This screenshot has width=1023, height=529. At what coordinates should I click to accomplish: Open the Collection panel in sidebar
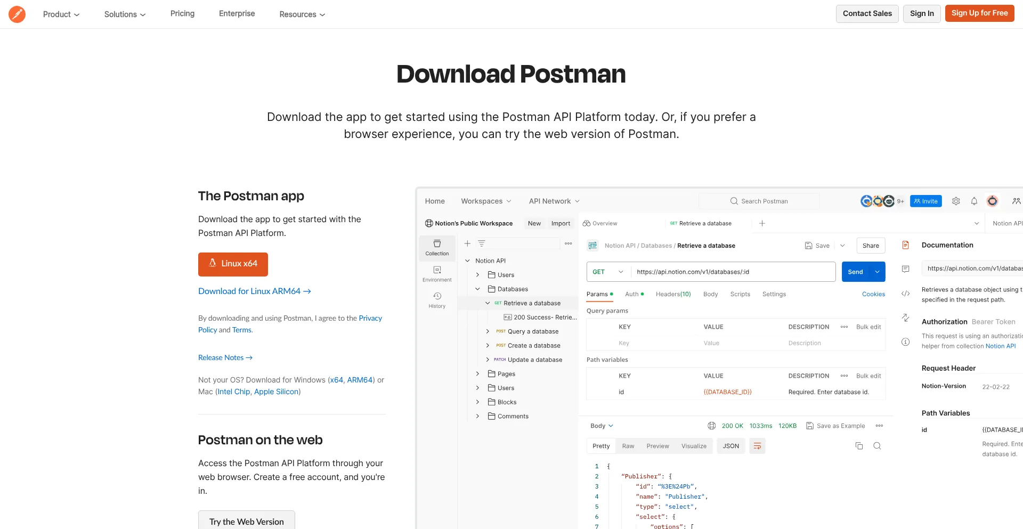(437, 248)
